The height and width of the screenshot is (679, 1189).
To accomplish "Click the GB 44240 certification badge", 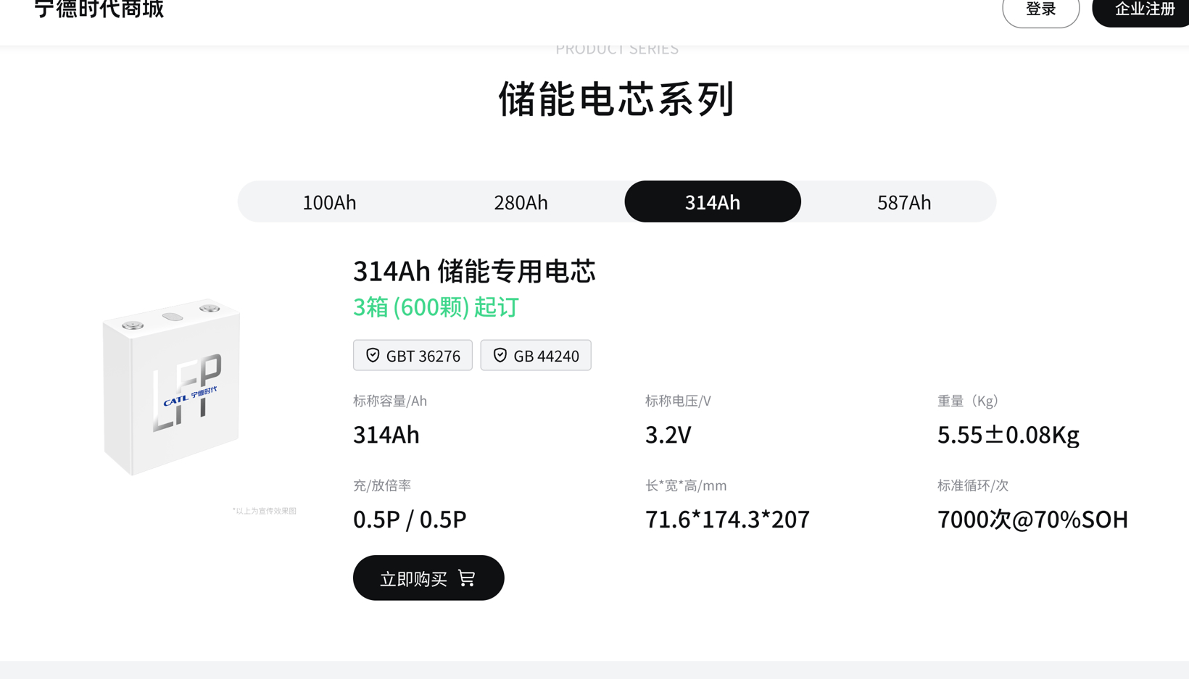I will [536, 355].
